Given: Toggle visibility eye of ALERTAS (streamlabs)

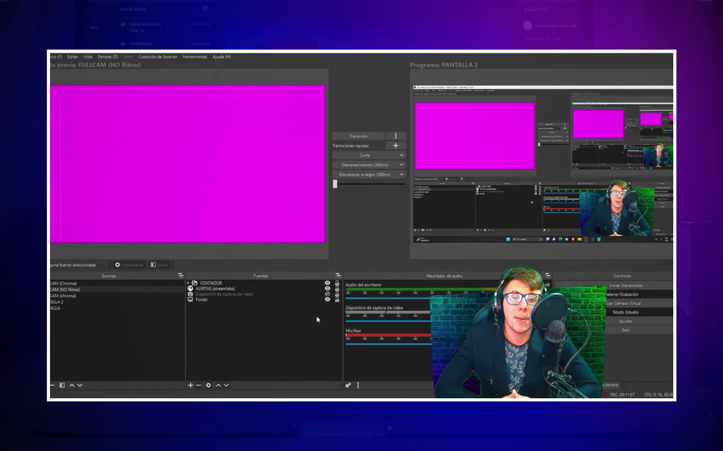Looking at the screenshot, I should pos(327,288).
